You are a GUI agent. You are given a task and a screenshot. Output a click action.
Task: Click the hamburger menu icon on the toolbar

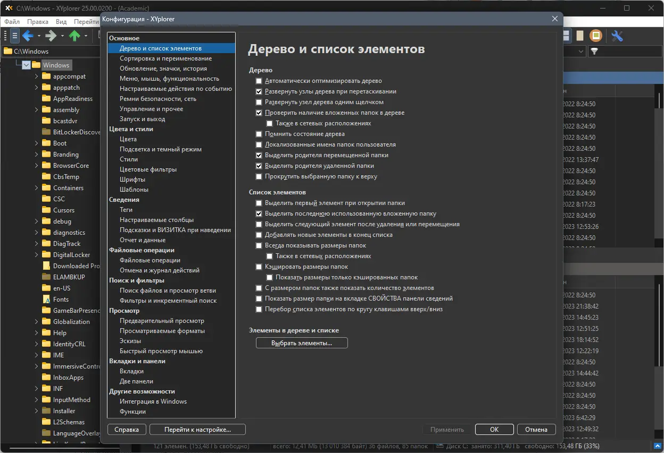pyautogui.click(x=14, y=36)
